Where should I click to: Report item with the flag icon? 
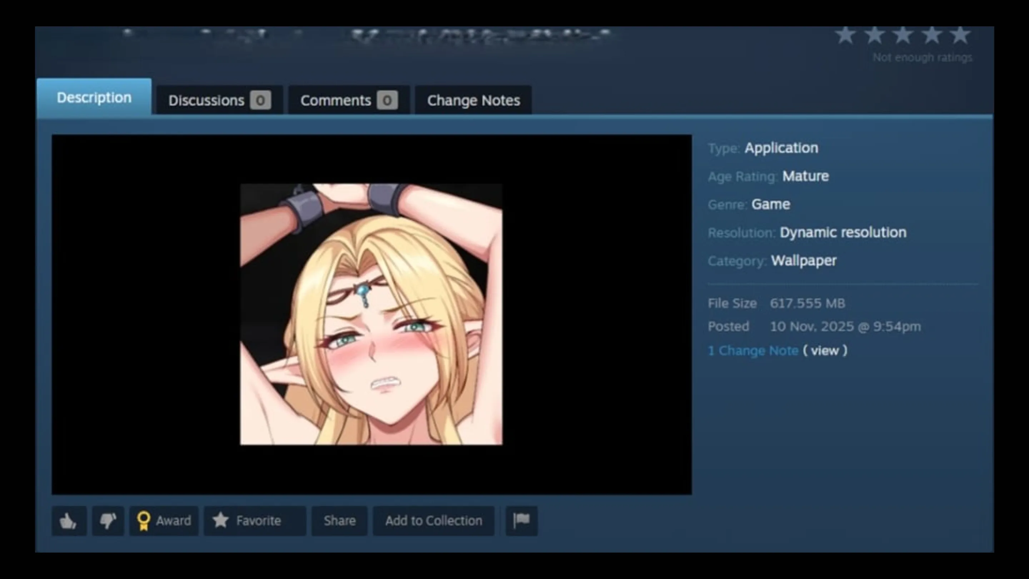click(521, 521)
